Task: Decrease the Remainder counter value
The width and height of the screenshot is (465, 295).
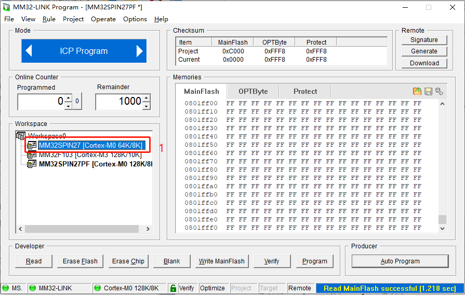Action: click(x=147, y=106)
